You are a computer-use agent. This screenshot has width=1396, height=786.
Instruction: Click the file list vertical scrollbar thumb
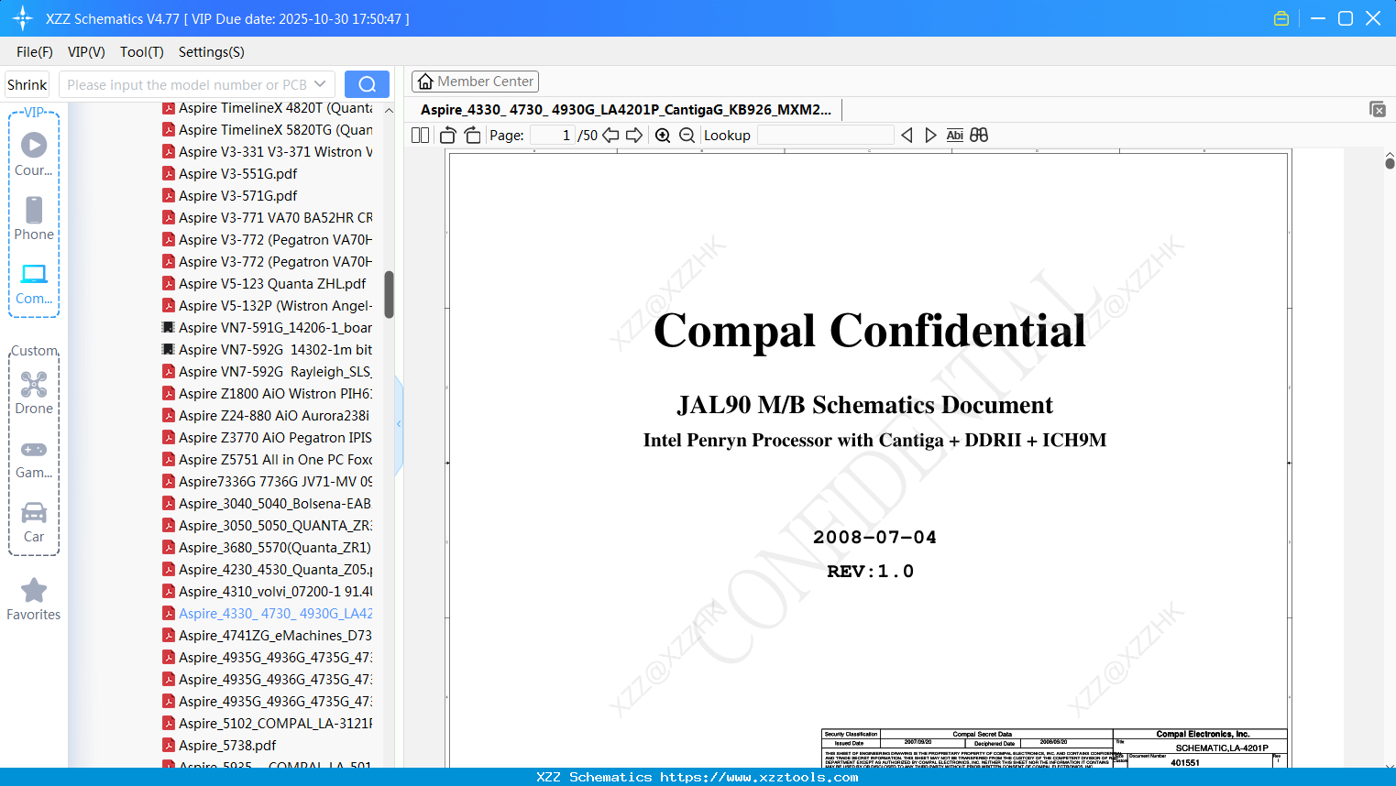[389, 294]
